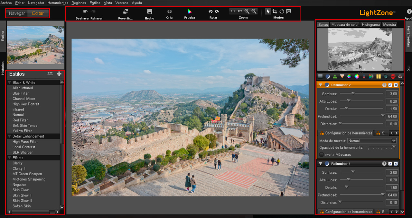Select the Relight tool icon
Screen dimensions: 412x218
pos(328,76)
